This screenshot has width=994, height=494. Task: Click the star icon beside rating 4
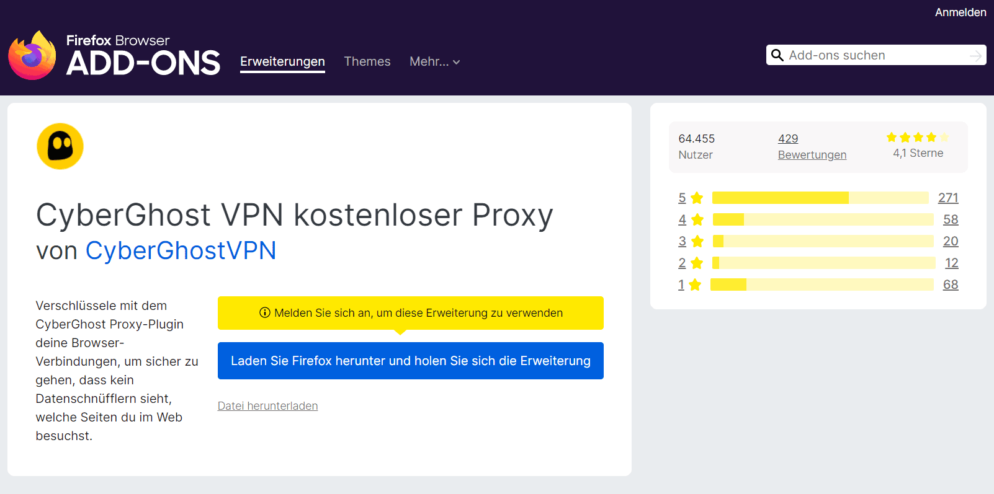pyautogui.click(x=697, y=219)
